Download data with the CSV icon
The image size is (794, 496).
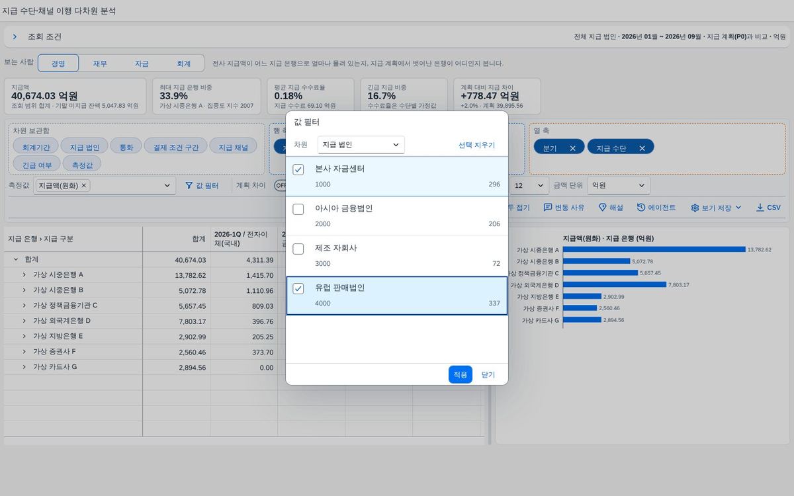pos(760,208)
